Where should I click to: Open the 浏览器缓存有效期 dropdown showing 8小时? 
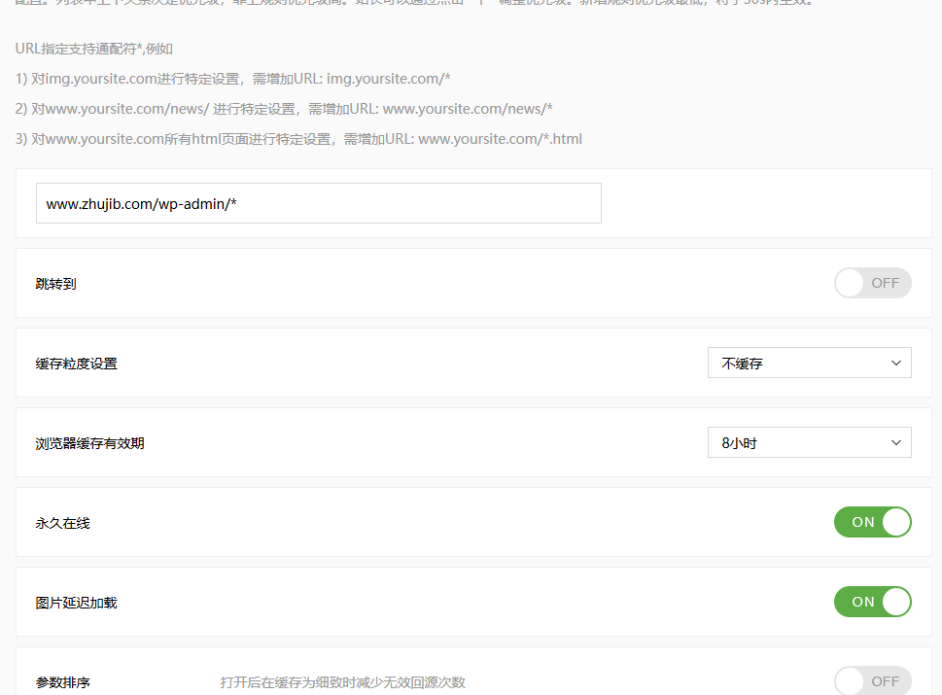coord(809,442)
